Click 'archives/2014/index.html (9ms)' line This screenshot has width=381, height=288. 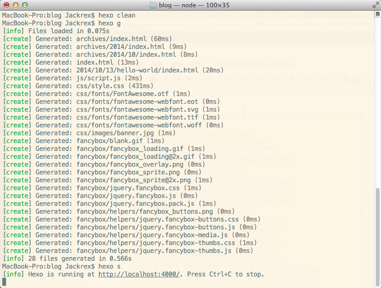coord(132,47)
